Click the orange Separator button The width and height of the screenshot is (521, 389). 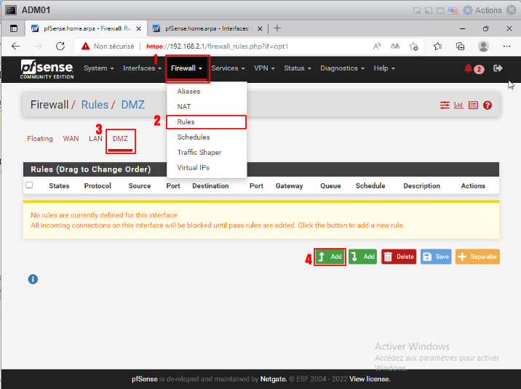(477, 257)
